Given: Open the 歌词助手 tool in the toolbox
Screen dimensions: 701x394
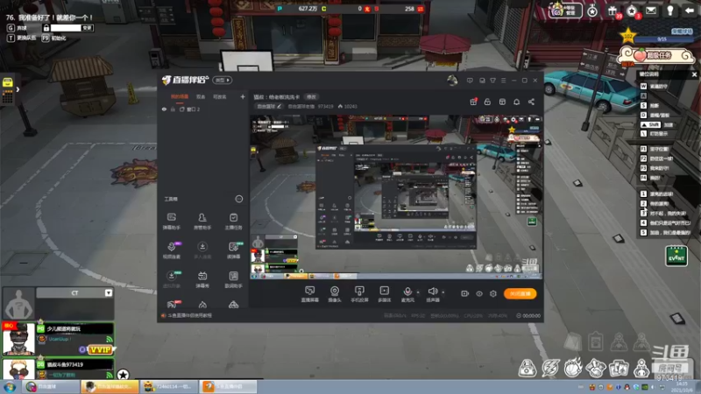Looking at the screenshot, I should click(x=233, y=279).
